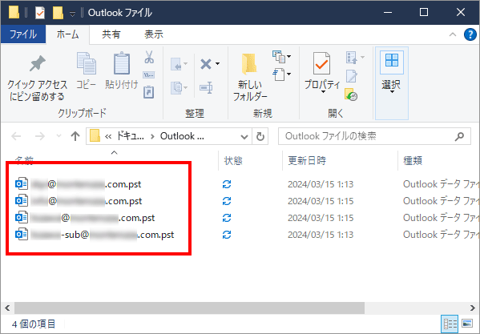480x334 pixels.
Task: Open the address bar history dropdown
Action: (244, 136)
